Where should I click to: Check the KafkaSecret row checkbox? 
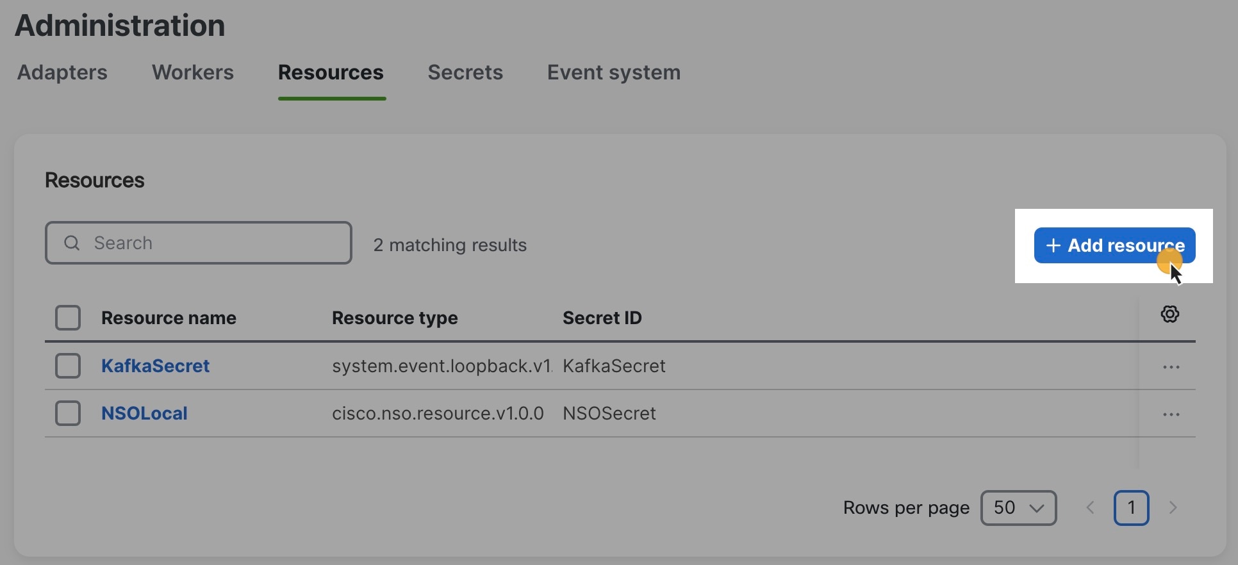[x=68, y=366]
